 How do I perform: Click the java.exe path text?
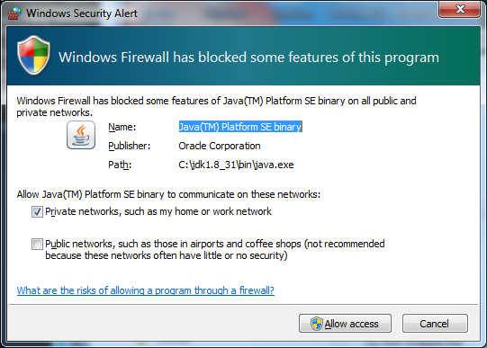pos(236,165)
